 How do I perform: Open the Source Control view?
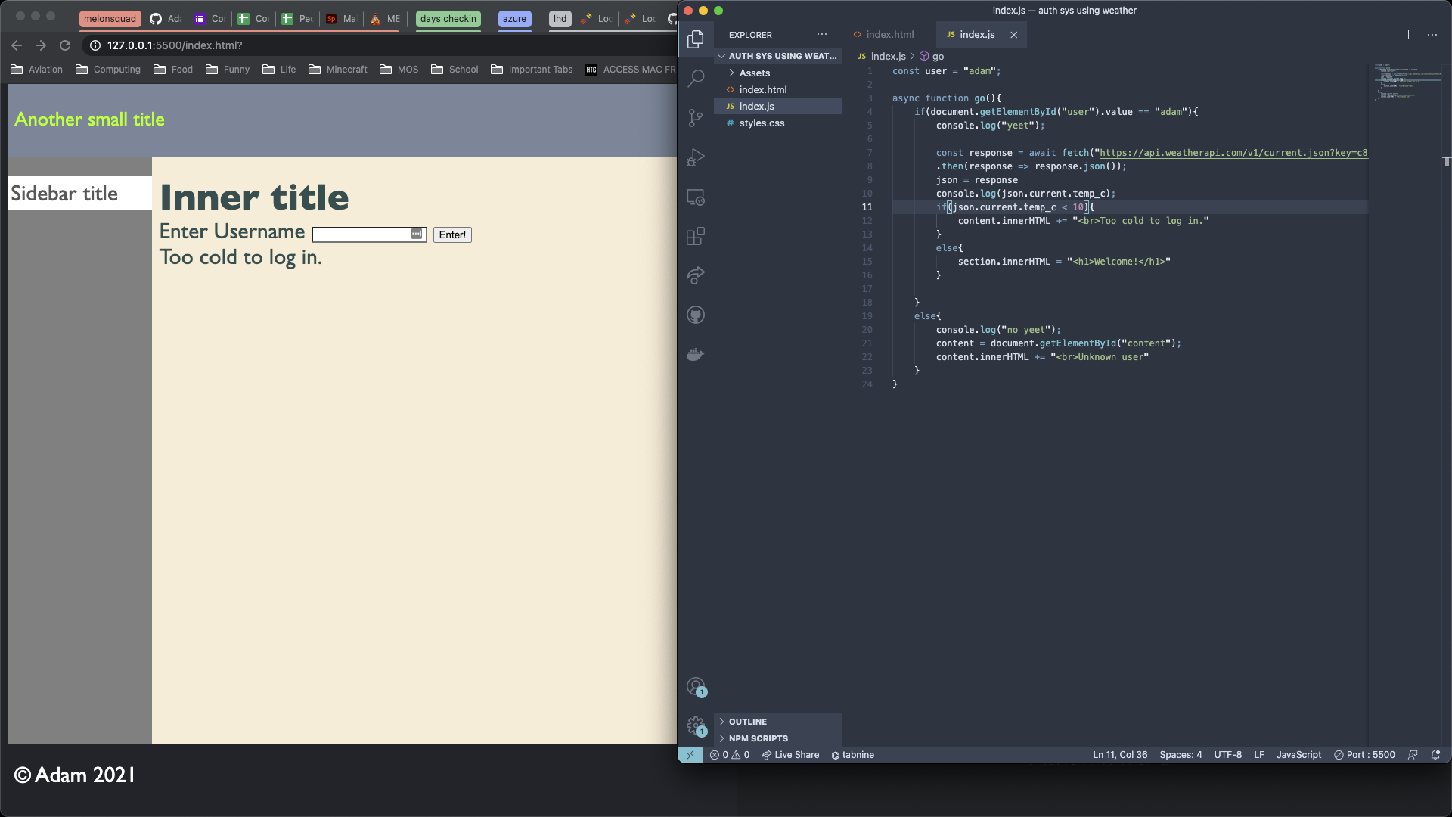click(695, 118)
